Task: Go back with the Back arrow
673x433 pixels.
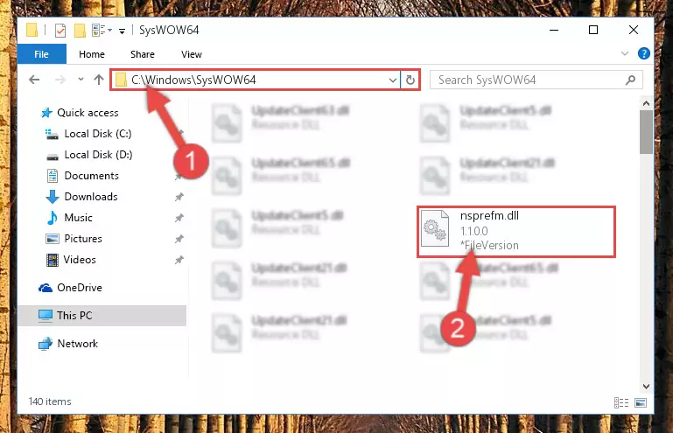Action: tap(34, 80)
